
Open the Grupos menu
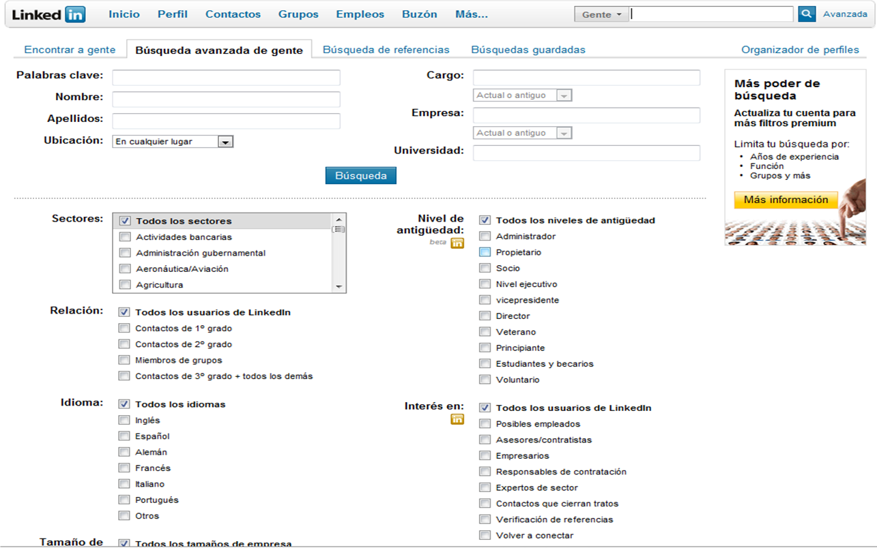[x=298, y=14]
